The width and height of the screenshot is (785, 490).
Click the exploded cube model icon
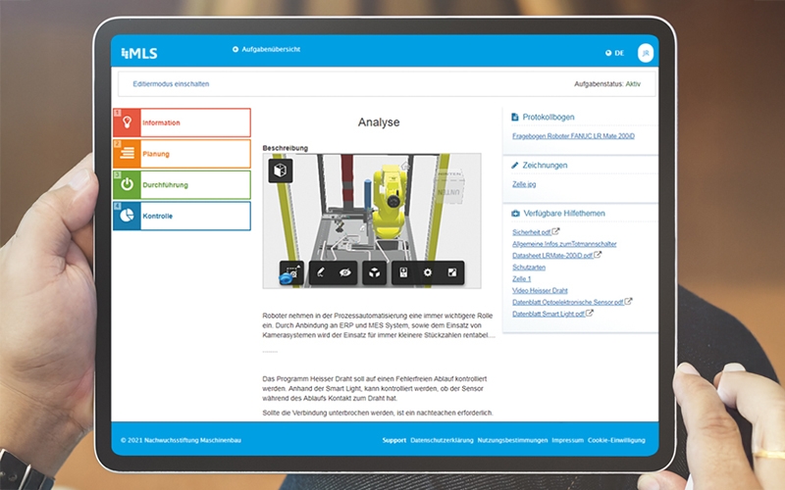coord(374,272)
